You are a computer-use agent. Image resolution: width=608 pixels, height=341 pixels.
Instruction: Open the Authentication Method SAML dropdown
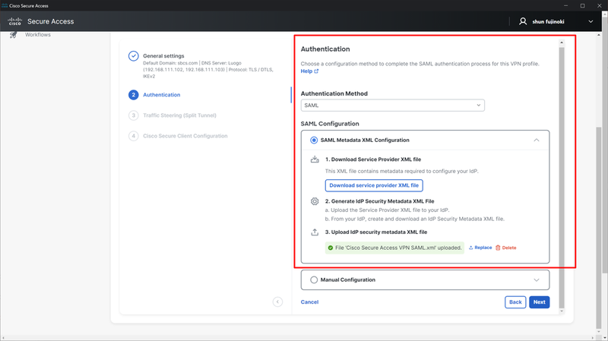tap(392, 106)
